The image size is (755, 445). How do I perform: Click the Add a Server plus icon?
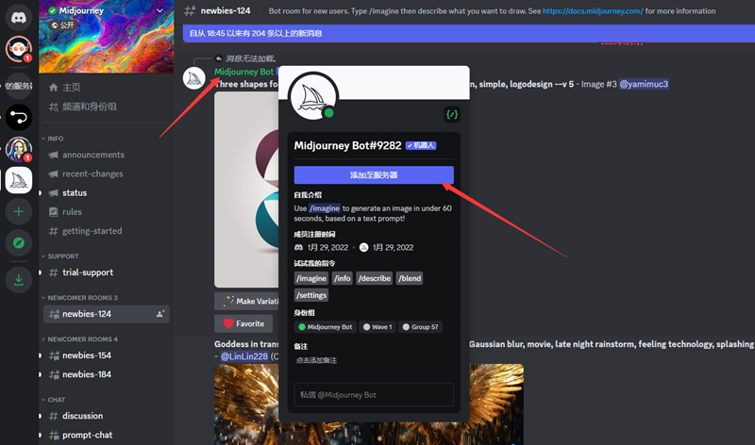click(x=18, y=212)
